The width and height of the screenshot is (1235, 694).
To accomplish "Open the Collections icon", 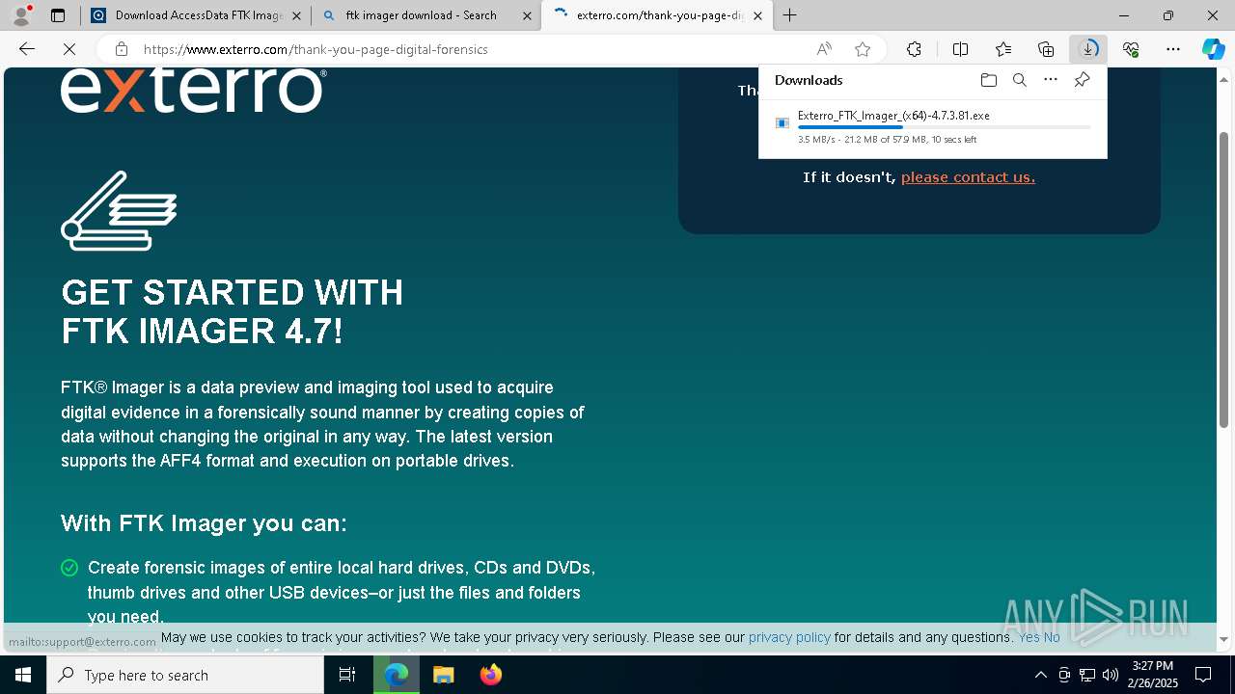I will point(1046,49).
